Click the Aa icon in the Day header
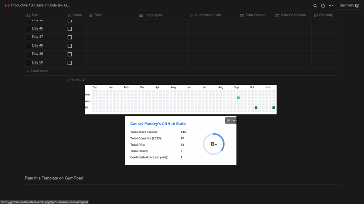 pyautogui.click(x=28, y=16)
